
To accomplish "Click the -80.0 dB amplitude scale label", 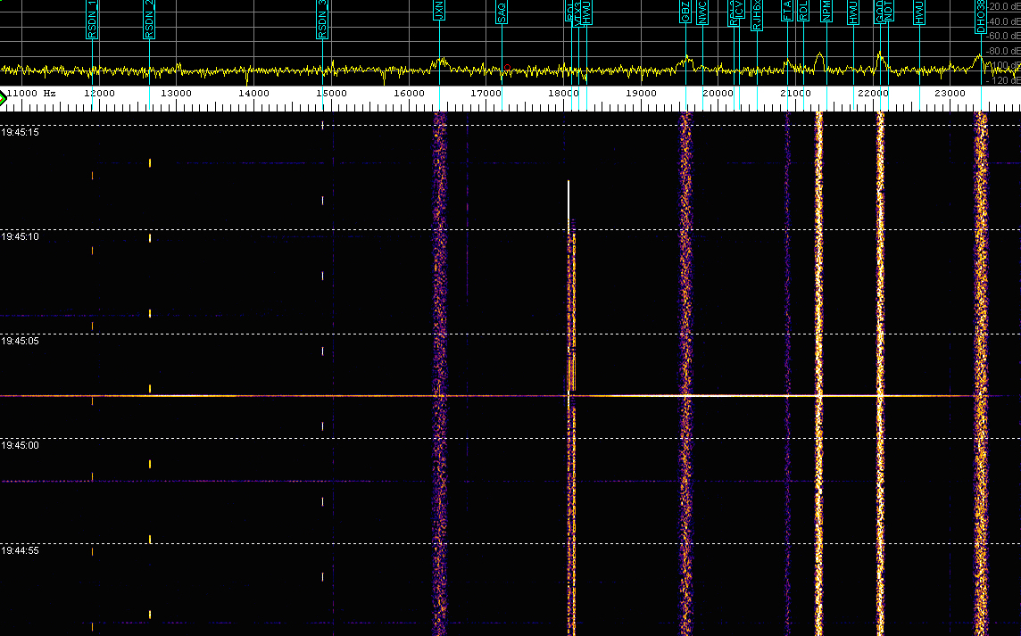I will pyautogui.click(x=1005, y=51).
